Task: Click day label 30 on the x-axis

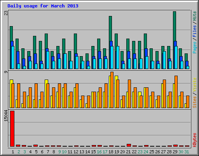Action: click(x=181, y=152)
